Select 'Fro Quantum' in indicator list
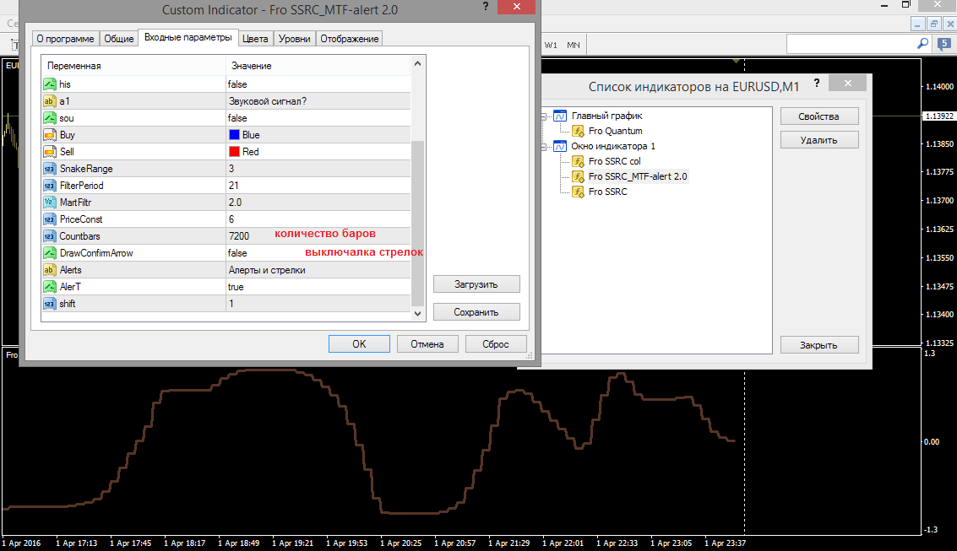Image resolution: width=957 pixels, height=551 pixels. click(x=615, y=131)
